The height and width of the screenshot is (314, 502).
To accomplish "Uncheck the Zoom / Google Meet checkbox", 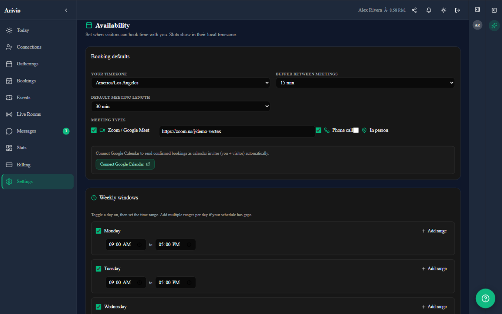I will pos(94,130).
